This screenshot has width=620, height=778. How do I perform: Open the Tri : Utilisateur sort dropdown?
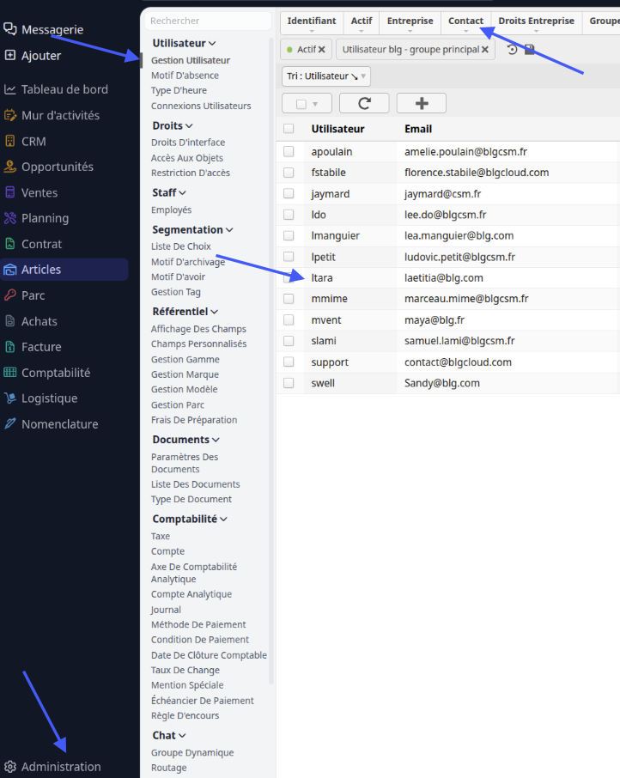click(x=325, y=76)
